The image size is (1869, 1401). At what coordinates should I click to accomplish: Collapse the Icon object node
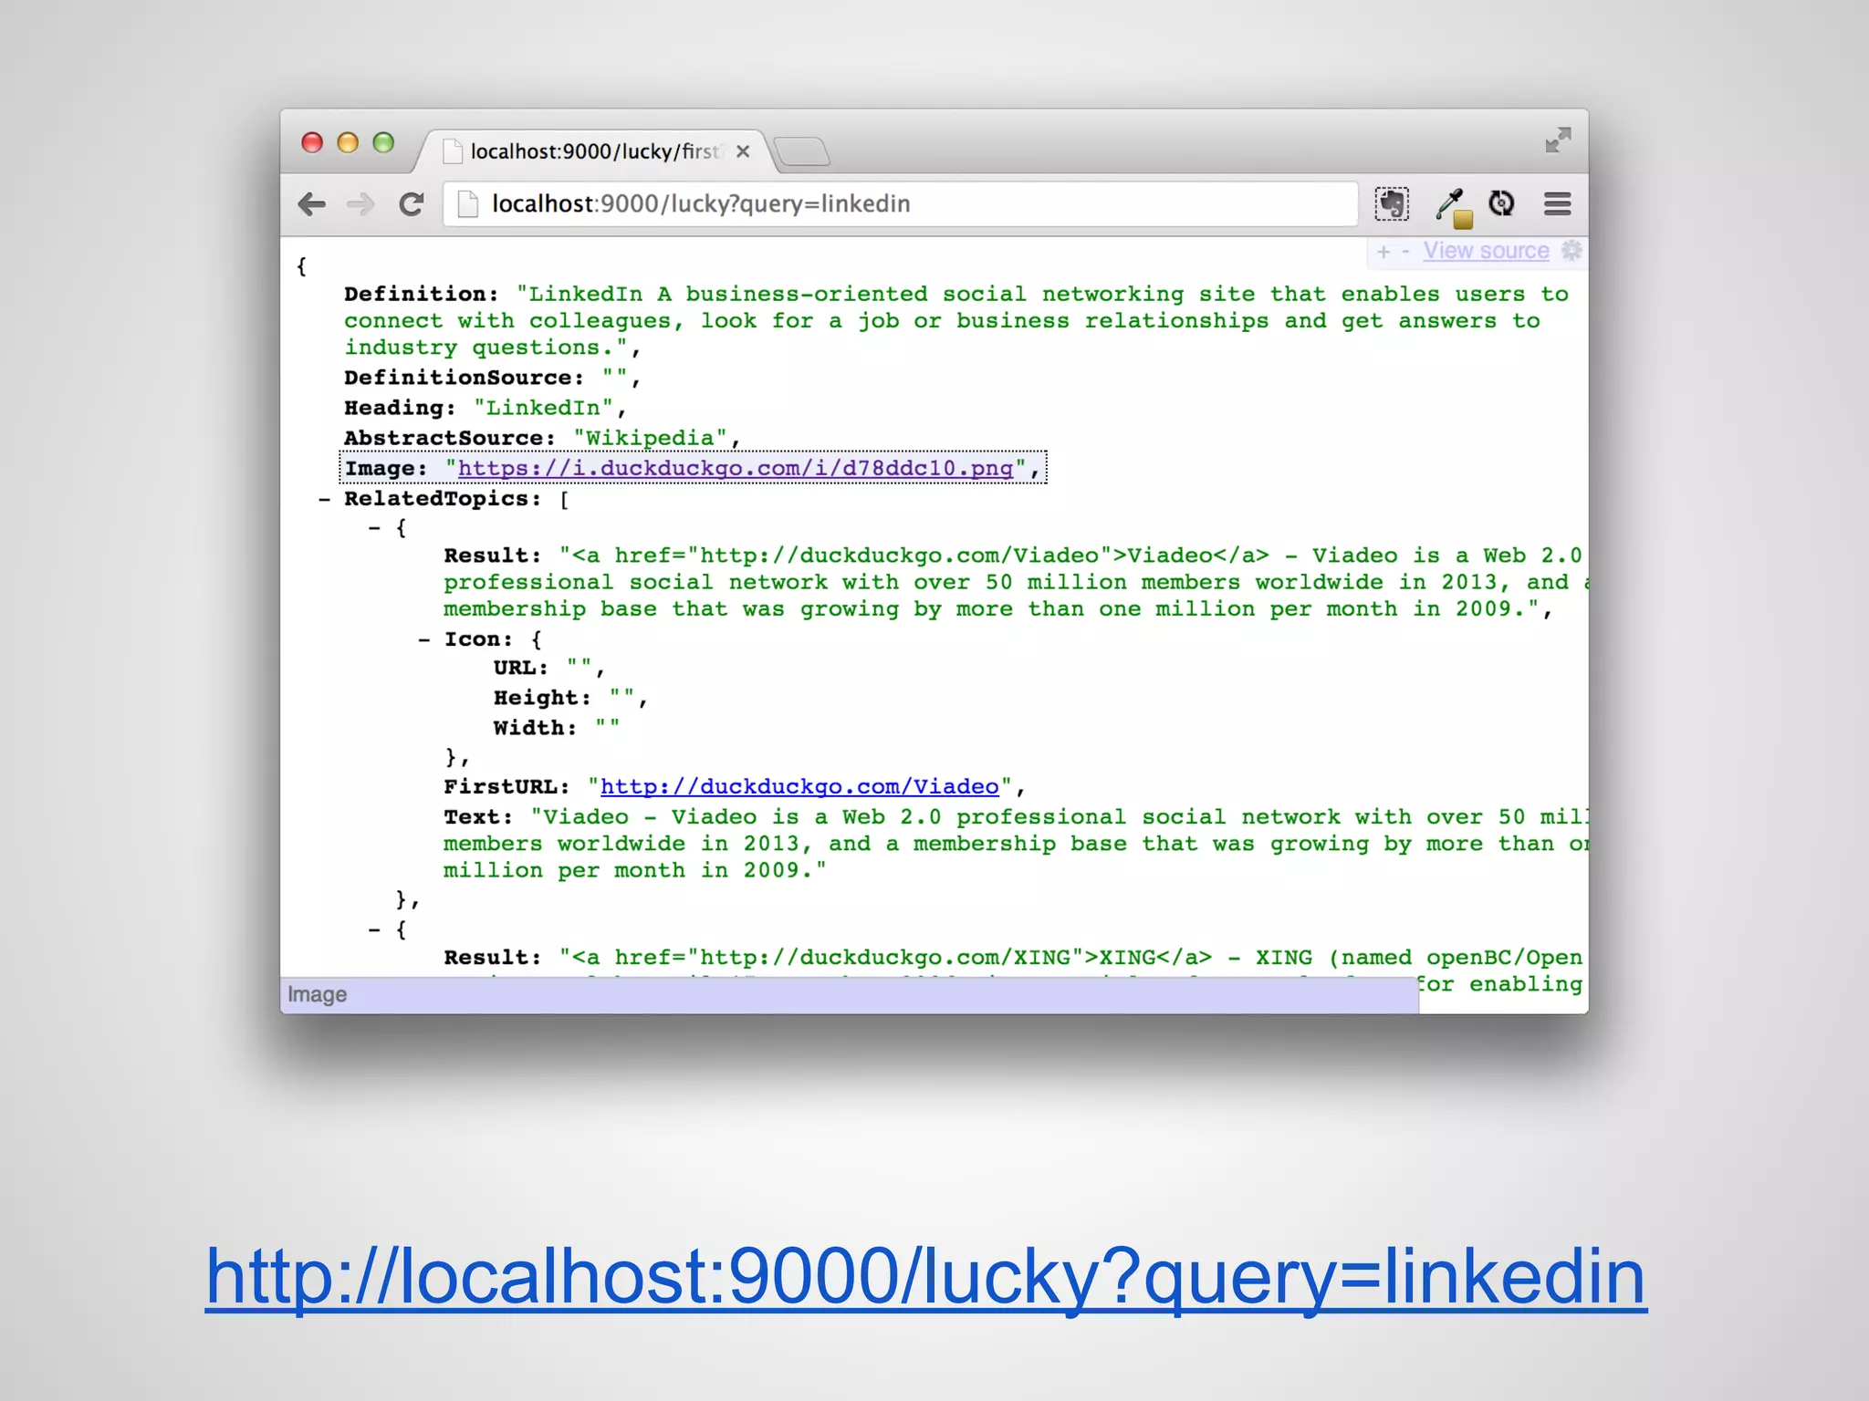click(423, 640)
